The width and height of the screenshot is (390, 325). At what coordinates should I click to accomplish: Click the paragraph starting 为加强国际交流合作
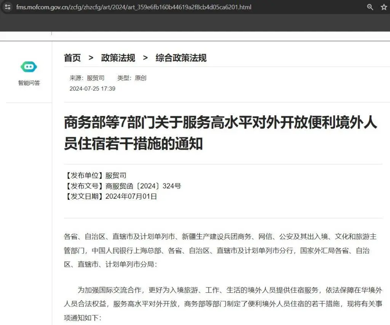pyautogui.click(x=223, y=304)
